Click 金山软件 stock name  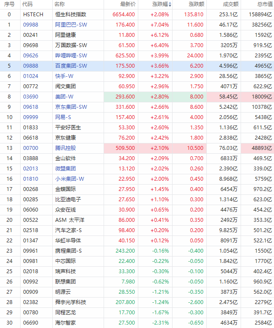[x=66, y=158]
